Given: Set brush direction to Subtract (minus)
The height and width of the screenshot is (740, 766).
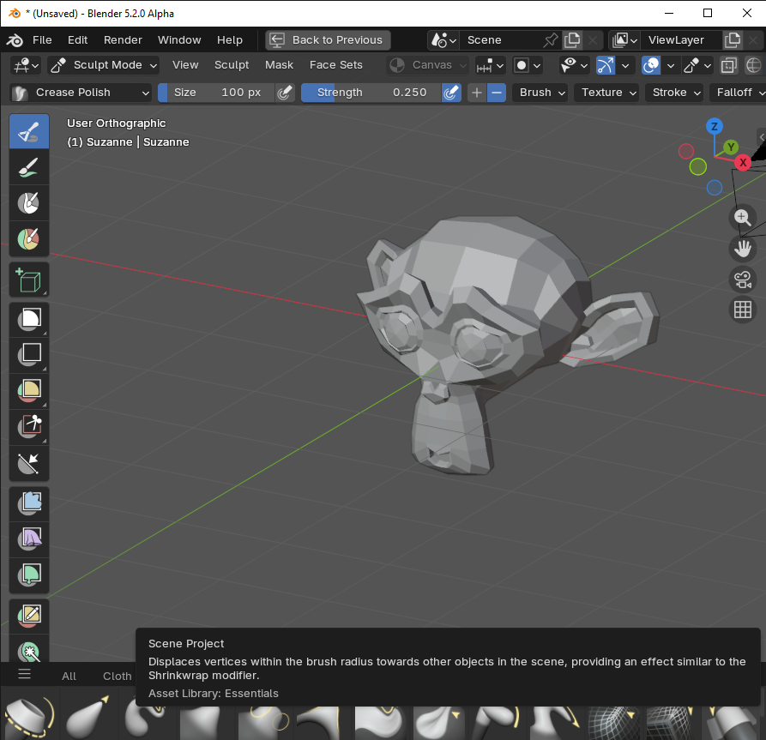Looking at the screenshot, I should (497, 93).
